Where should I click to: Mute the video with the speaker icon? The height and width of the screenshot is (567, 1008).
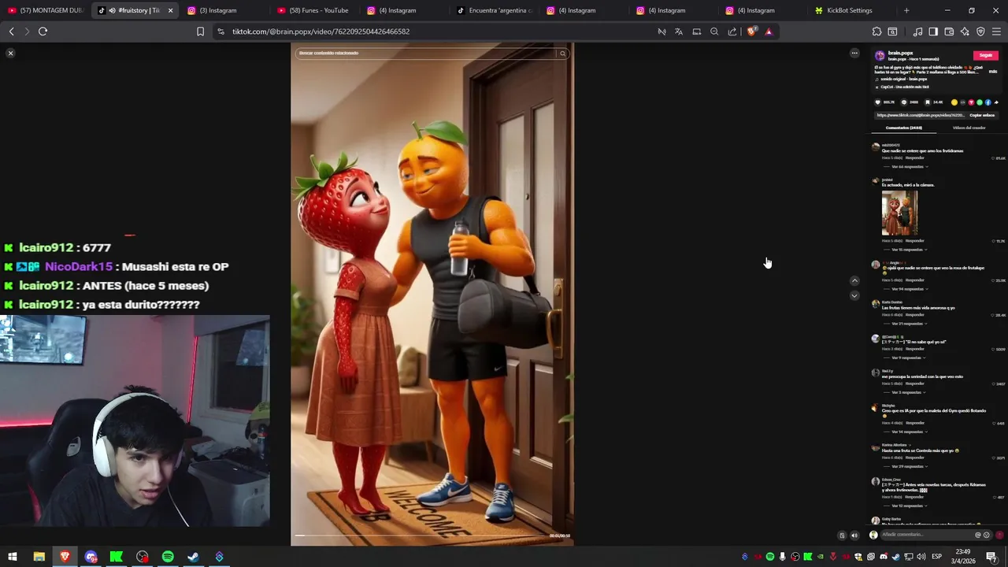click(854, 535)
